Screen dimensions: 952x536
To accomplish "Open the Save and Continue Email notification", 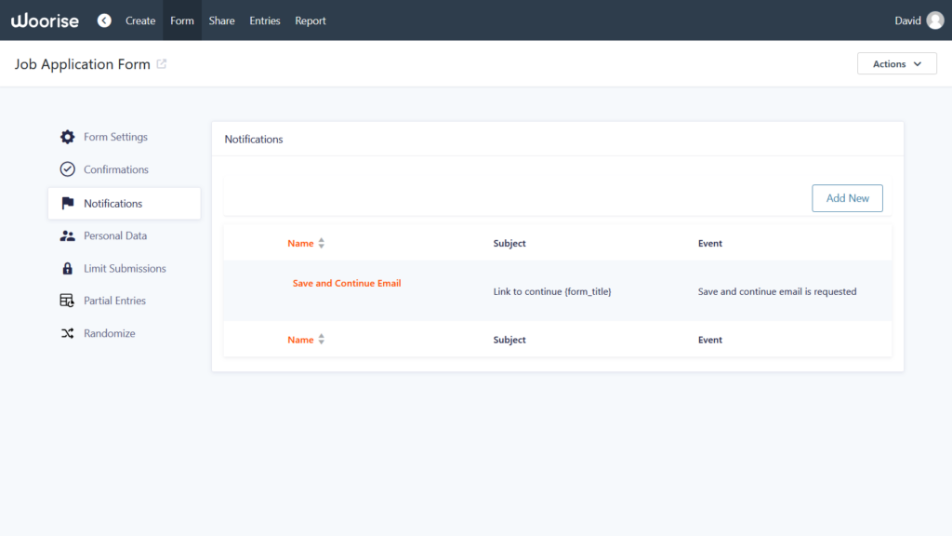I will pyautogui.click(x=347, y=283).
